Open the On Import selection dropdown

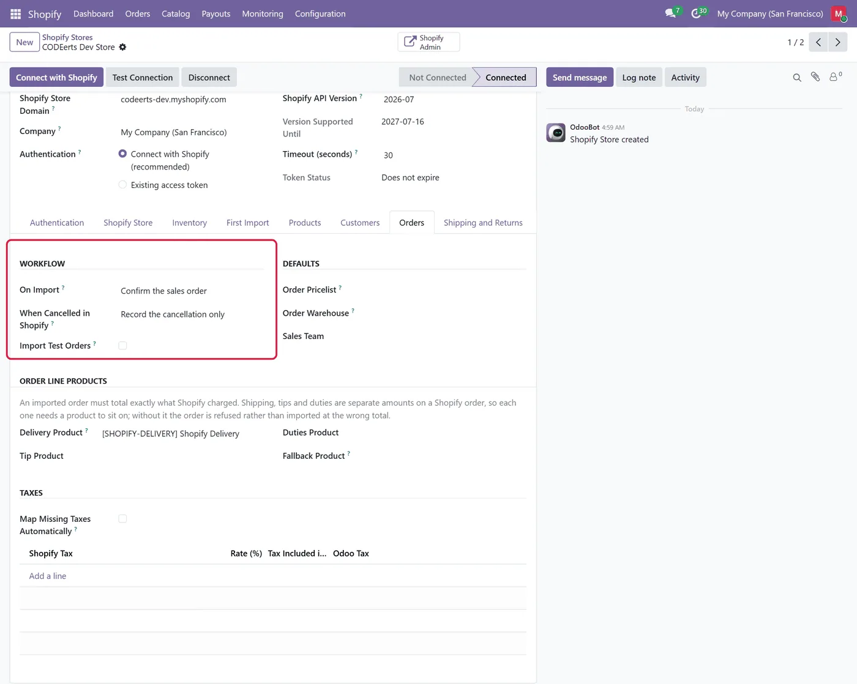(192, 291)
